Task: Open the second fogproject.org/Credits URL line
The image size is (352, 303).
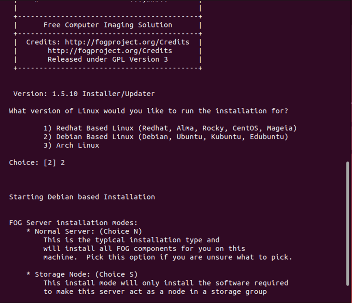Action: (110, 51)
